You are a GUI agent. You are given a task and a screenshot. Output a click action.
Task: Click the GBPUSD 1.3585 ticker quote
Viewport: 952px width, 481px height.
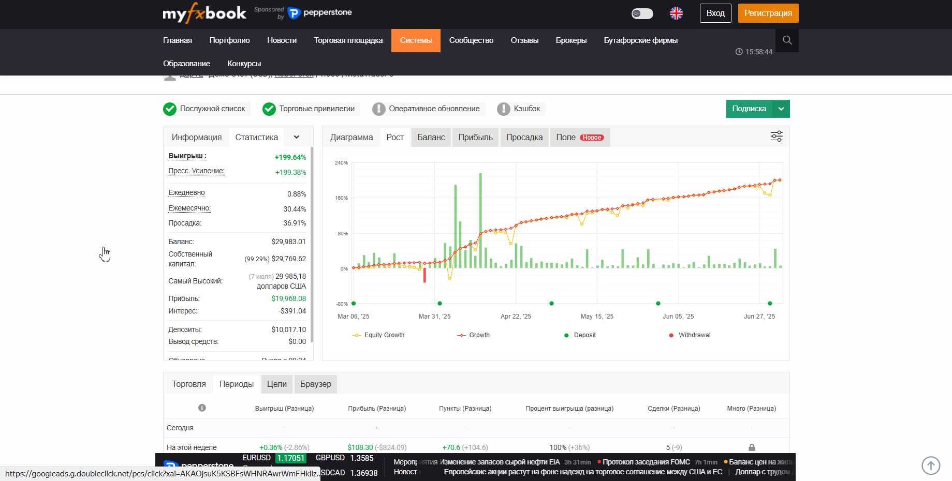click(x=344, y=458)
